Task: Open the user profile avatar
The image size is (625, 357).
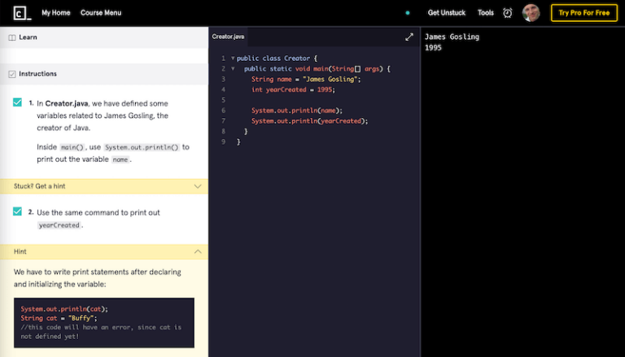Action: (x=531, y=13)
